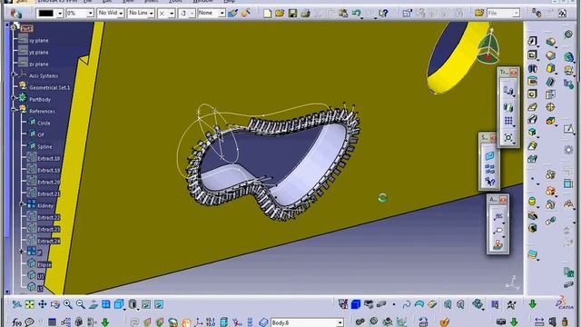
Task: Open the Body.6 selection dropdown
Action: (340, 322)
